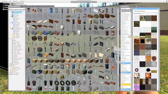
Task: Focus the spawnlist search field
Action: coord(17,9)
